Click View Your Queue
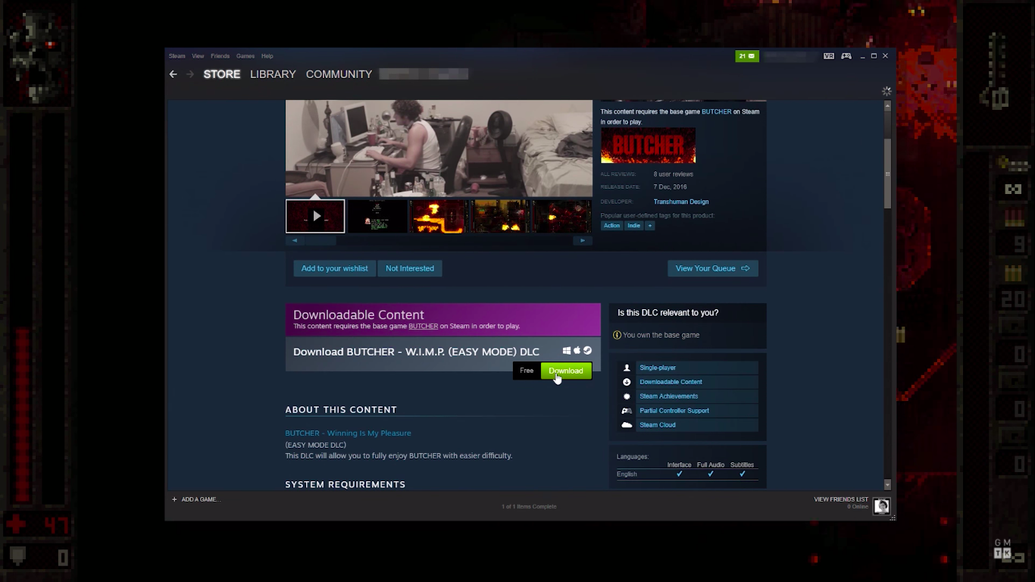 [713, 268]
